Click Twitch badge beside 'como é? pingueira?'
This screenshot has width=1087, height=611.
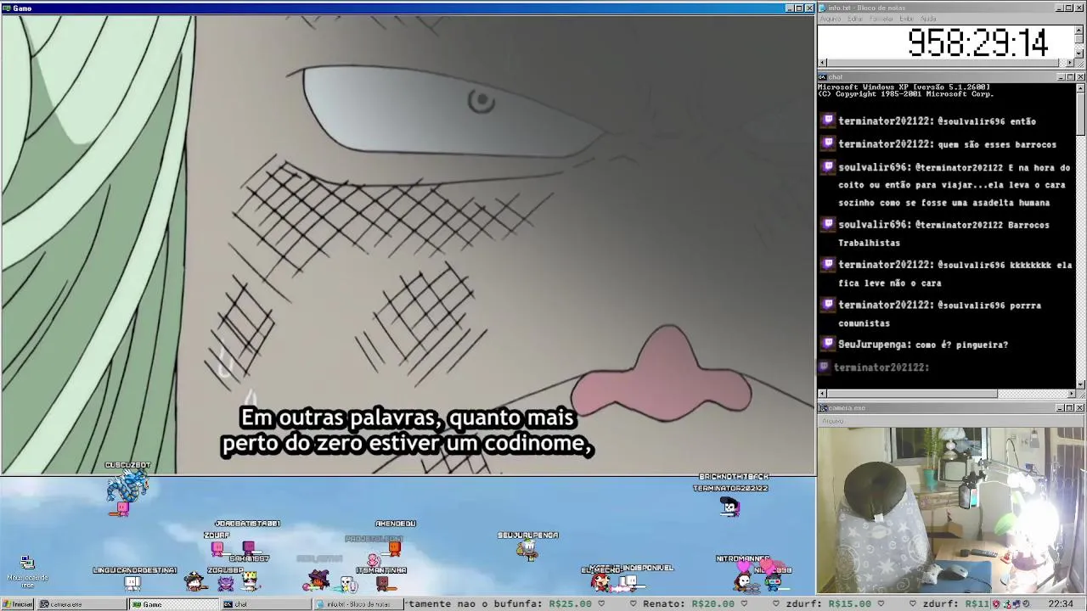pyautogui.click(x=828, y=345)
